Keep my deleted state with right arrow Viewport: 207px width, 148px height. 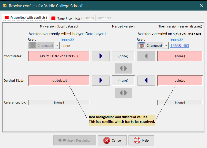pyautogui.click(x=101, y=80)
